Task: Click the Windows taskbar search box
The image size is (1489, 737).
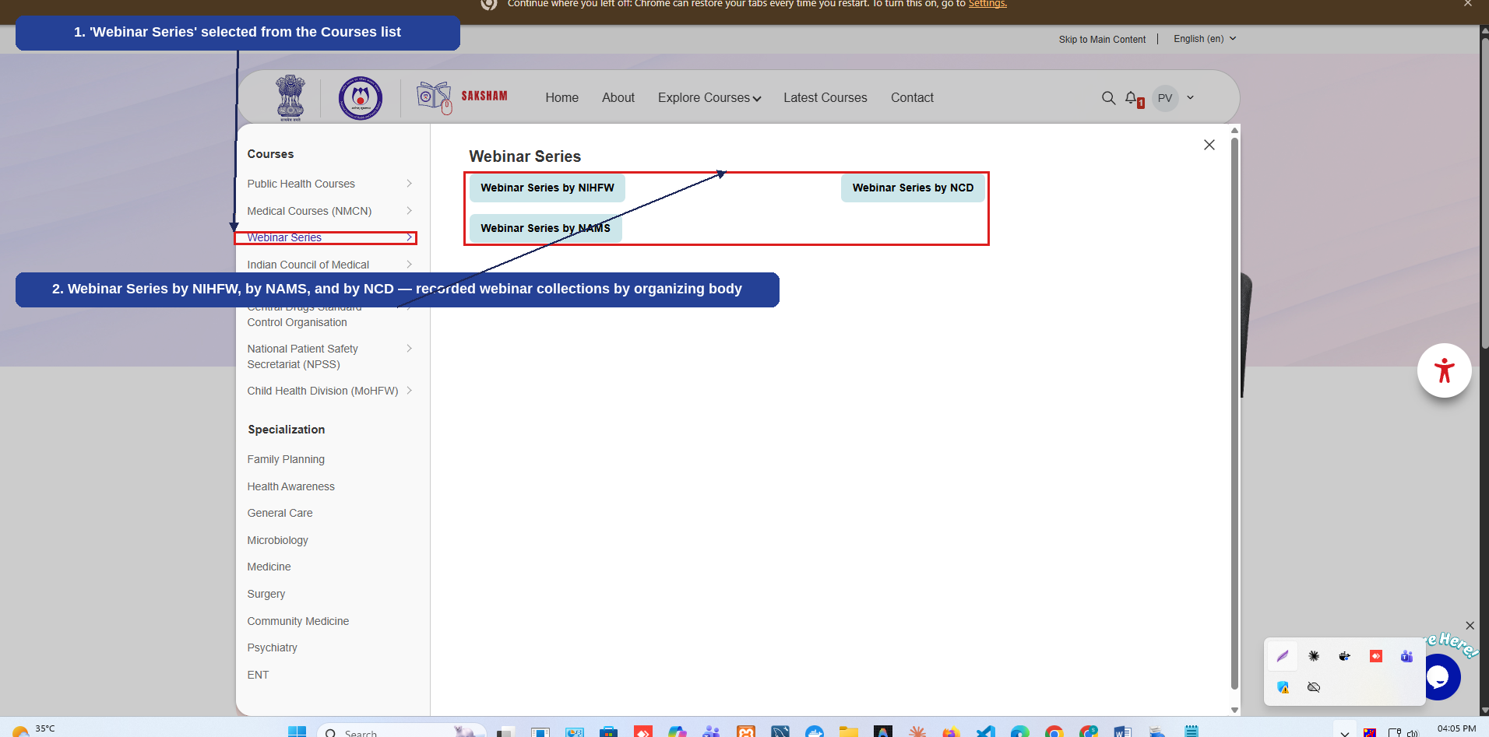Action: tap(402, 732)
